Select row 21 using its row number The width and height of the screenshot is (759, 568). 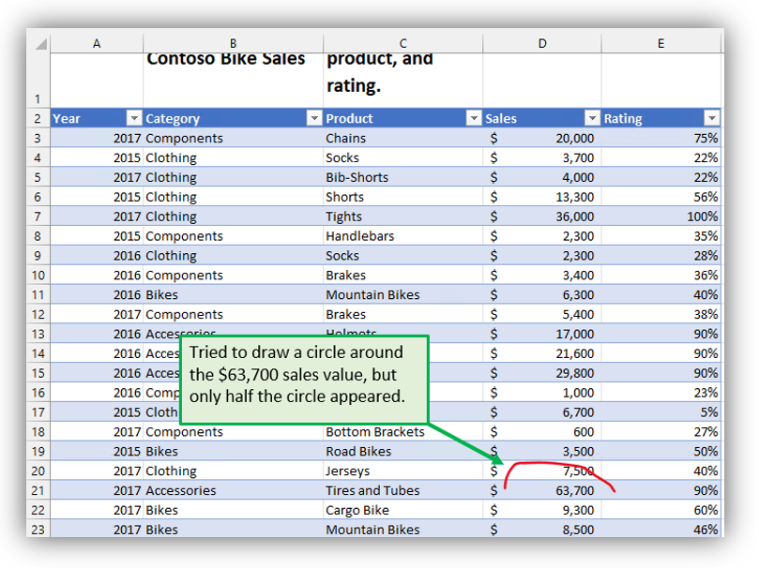(x=38, y=490)
